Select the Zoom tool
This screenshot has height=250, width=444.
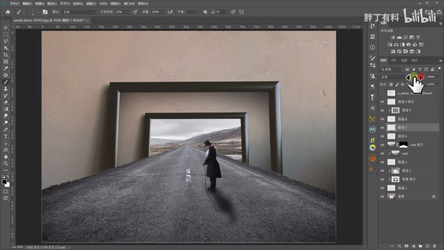[x=6, y=163]
